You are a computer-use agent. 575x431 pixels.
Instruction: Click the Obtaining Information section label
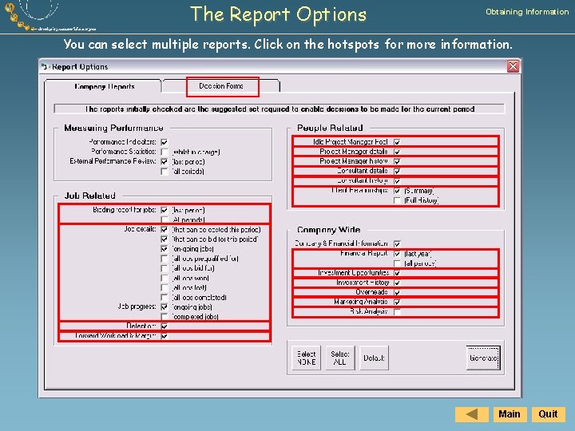click(x=527, y=12)
